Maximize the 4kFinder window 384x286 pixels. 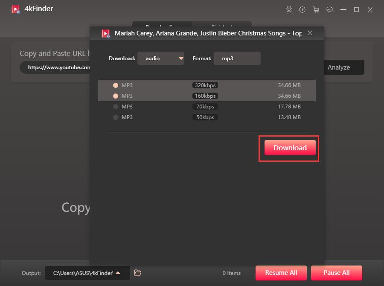(357, 9)
